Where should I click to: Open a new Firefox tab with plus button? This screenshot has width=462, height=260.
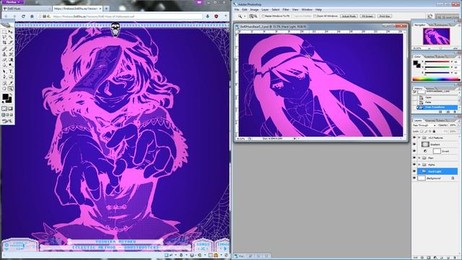pyautogui.click(x=106, y=9)
